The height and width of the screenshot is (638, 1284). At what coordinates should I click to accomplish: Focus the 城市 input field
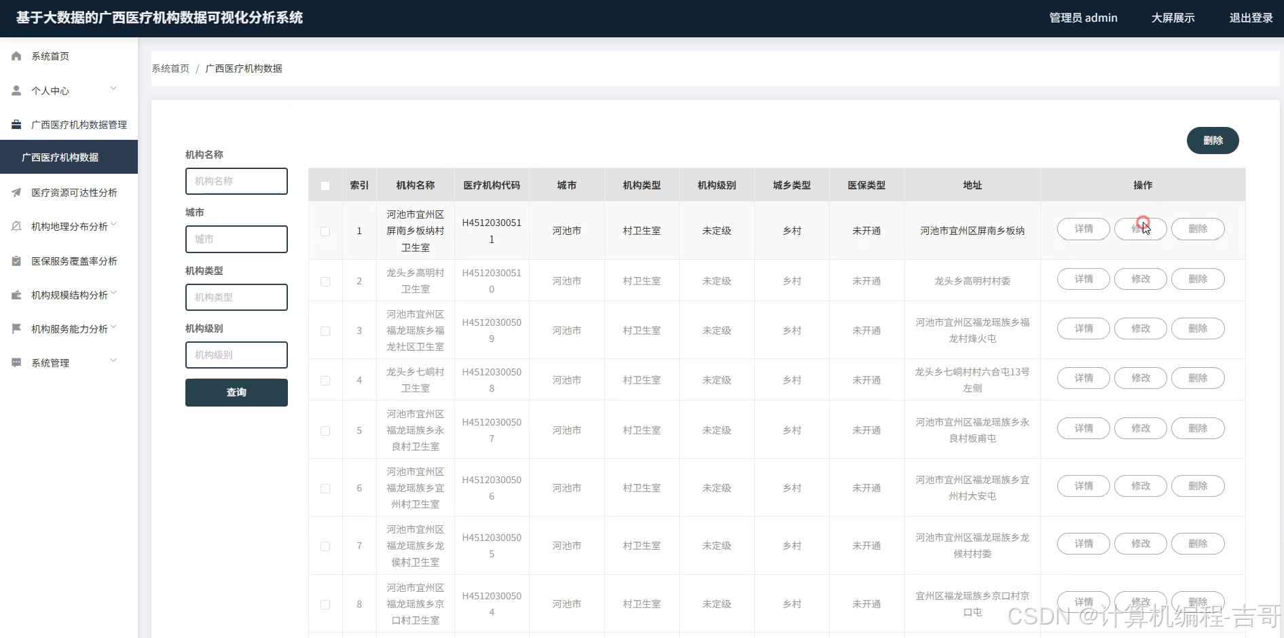pos(236,239)
